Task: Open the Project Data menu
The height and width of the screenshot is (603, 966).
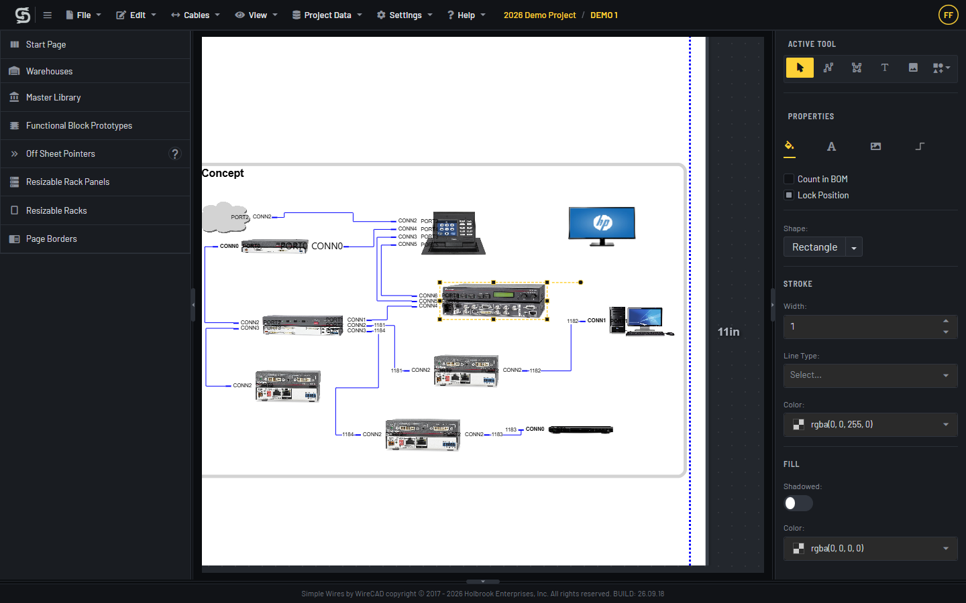Action: [327, 15]
